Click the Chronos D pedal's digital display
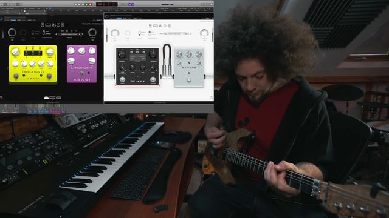Screen dimensions: 389x218 click(33, 53)
